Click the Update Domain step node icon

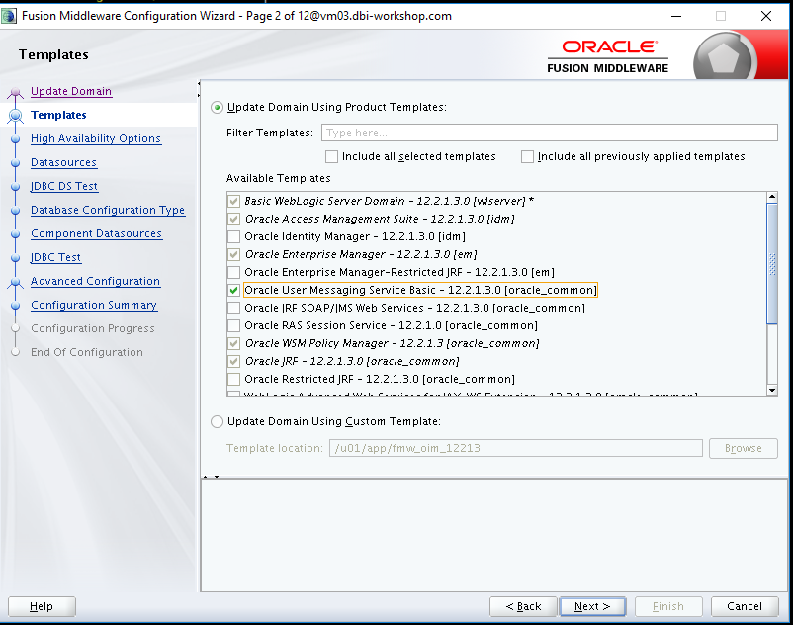[15, 92]
